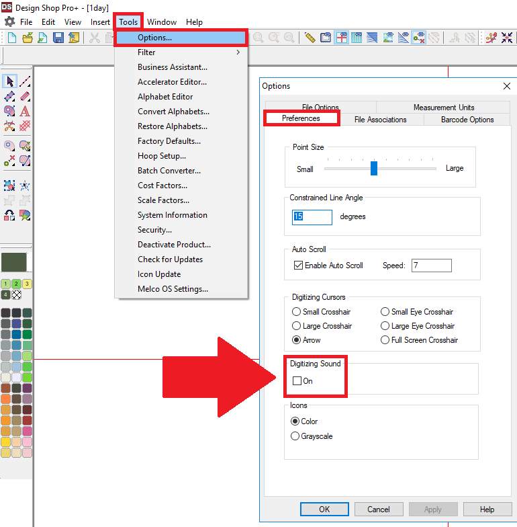Click the Point Size slider handle
517x527 pixels.
tap(374, 168)
